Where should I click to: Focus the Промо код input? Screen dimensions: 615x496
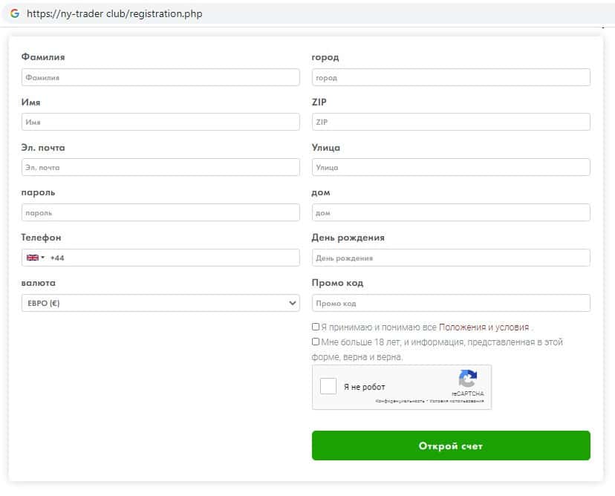click(451, 303)
